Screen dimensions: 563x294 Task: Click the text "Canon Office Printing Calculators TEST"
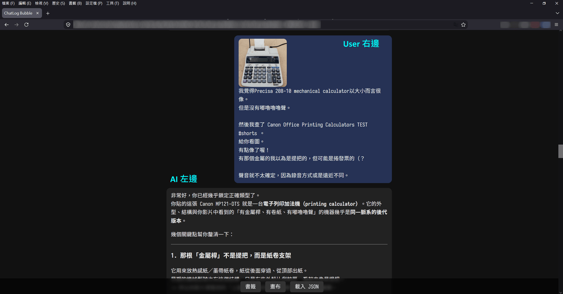click(x=318, y=125)
